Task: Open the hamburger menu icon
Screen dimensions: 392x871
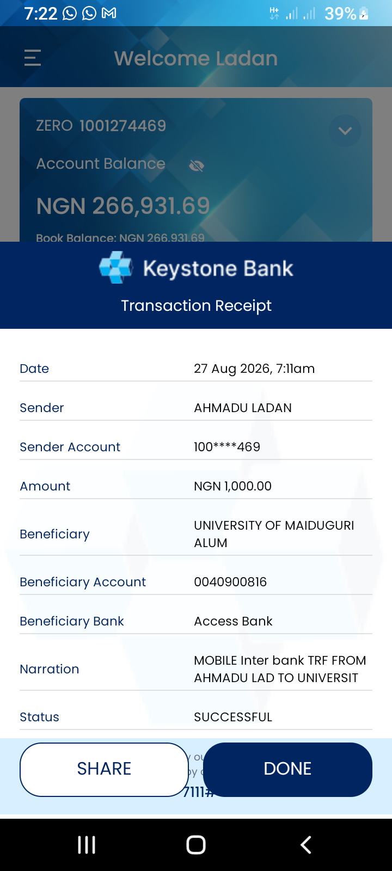Action: point(33,58)
